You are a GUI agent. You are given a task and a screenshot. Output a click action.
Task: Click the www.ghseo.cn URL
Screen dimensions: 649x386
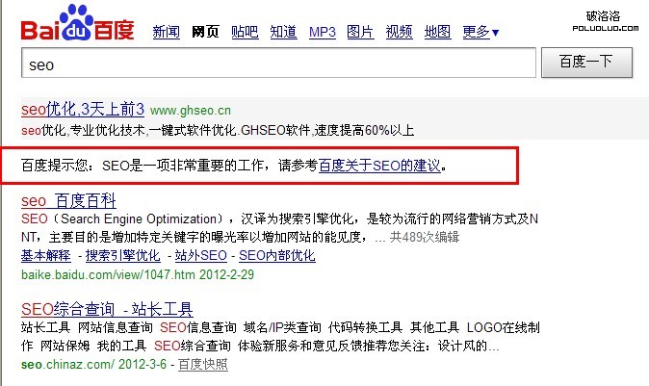191,111
